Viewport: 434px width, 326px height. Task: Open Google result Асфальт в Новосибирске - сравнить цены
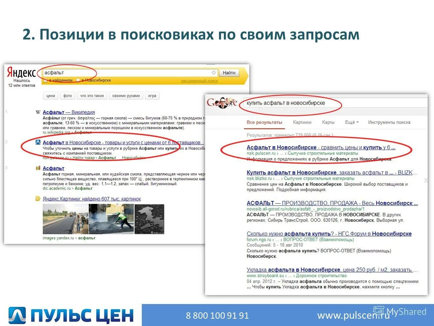[x=321, y=147]
